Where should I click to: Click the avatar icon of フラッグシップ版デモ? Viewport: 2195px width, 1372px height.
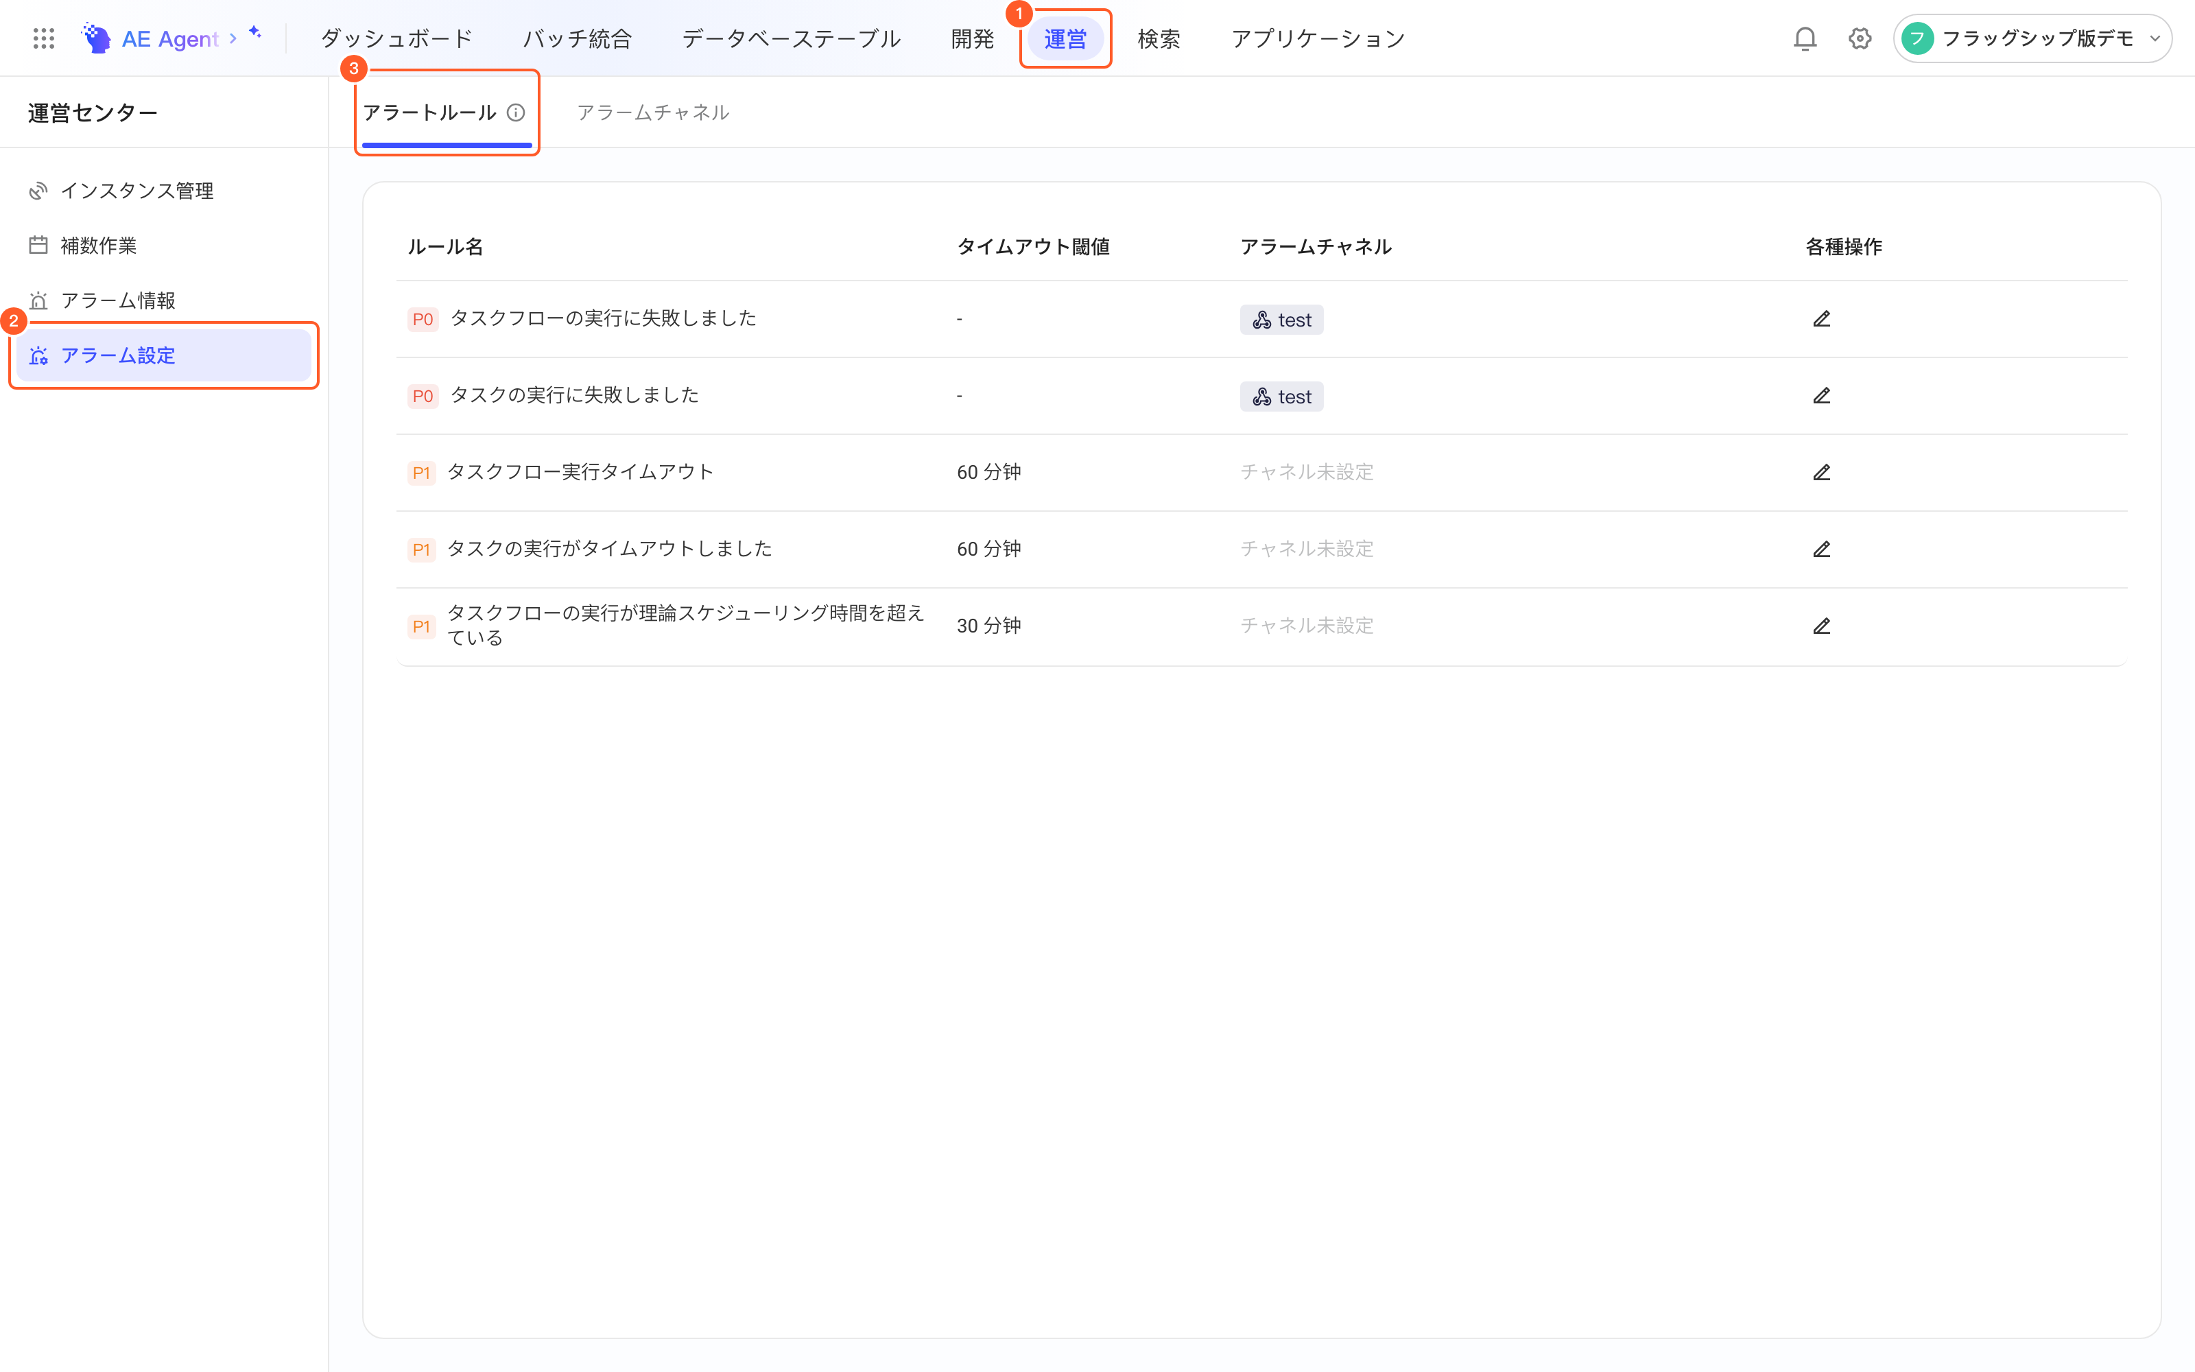coord(1919,38)
